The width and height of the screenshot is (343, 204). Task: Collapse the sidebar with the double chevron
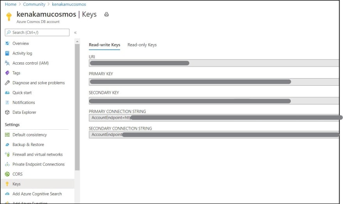coord(75,33)
